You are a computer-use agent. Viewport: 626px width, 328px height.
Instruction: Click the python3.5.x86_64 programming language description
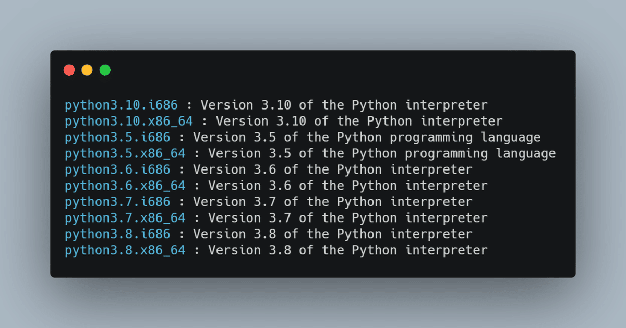[382, 154]
